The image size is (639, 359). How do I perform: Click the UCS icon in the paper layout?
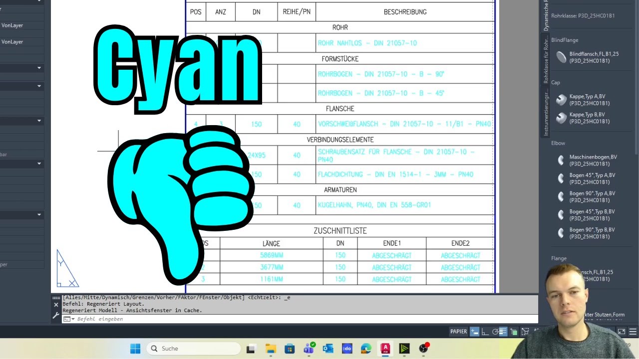(x=67, y=268)
